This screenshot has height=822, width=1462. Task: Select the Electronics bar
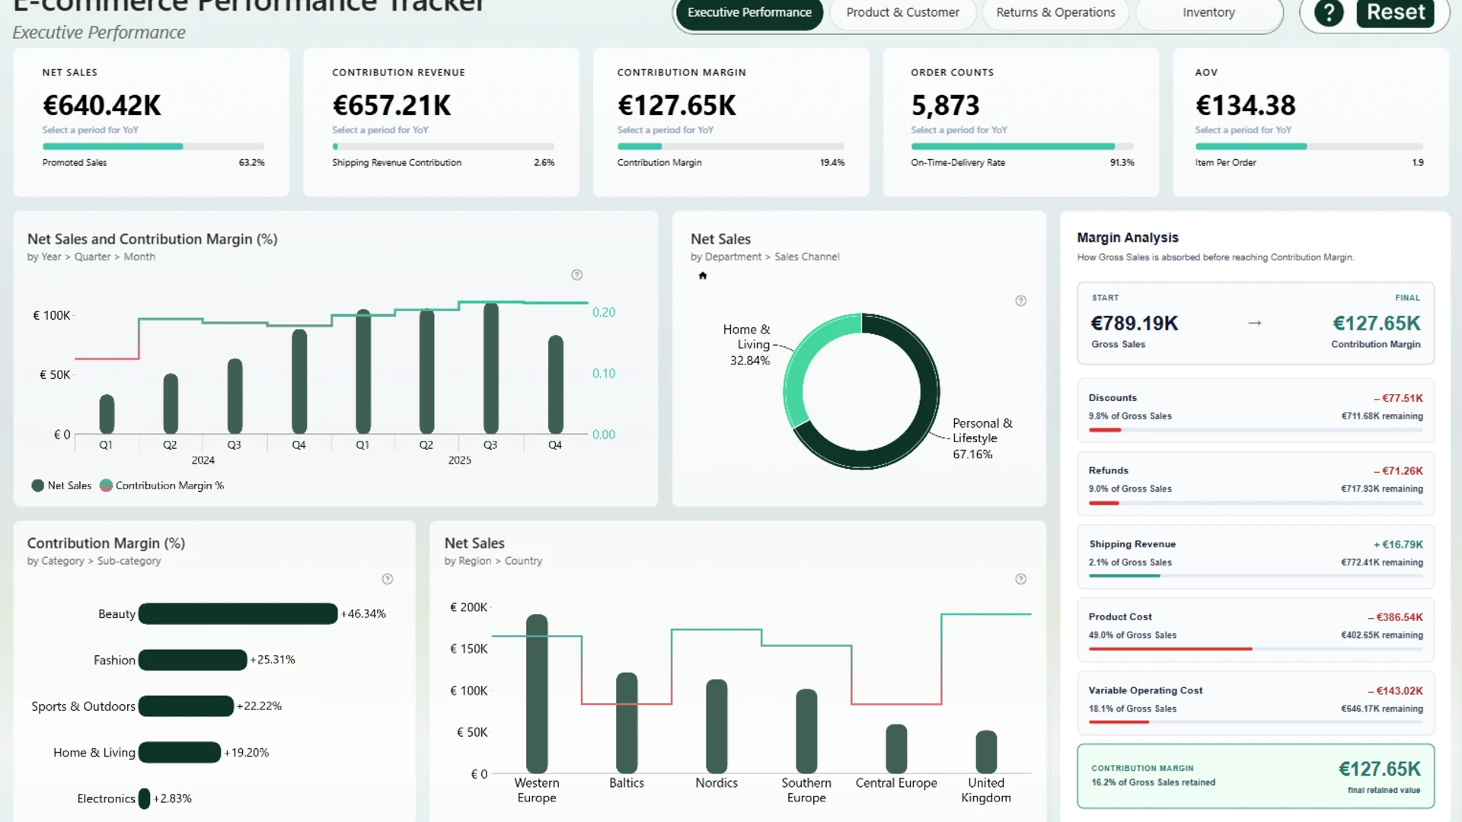point(145,798)
